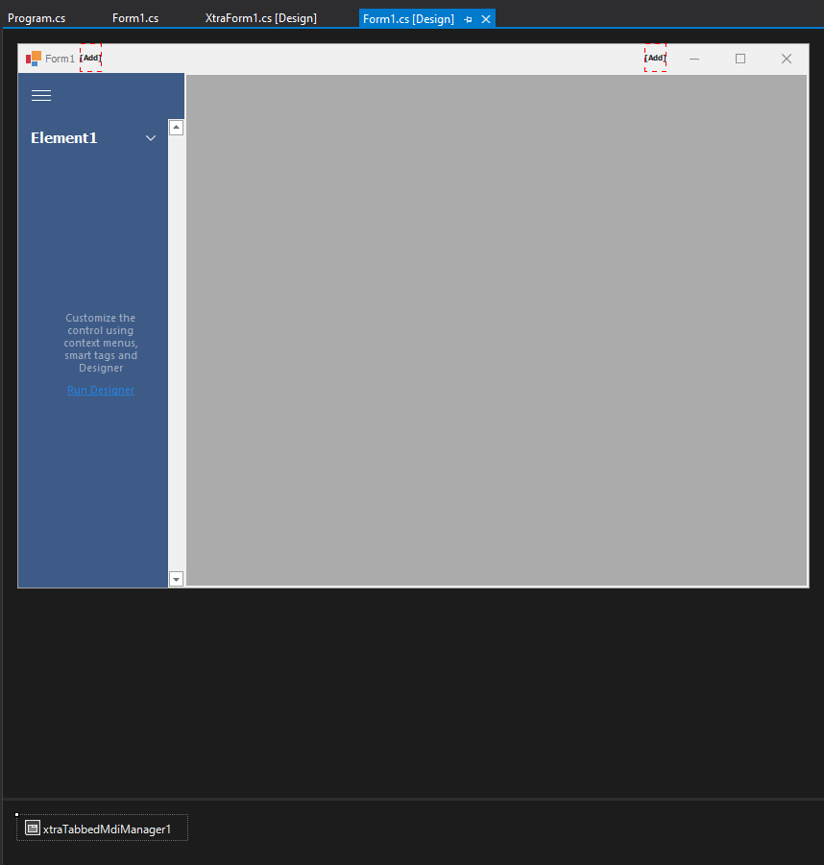Viewport: 824px width, 865px height.
Task: Click the scroll-up arrow on the accordion scrollbar
Action: tap(176, 126)
